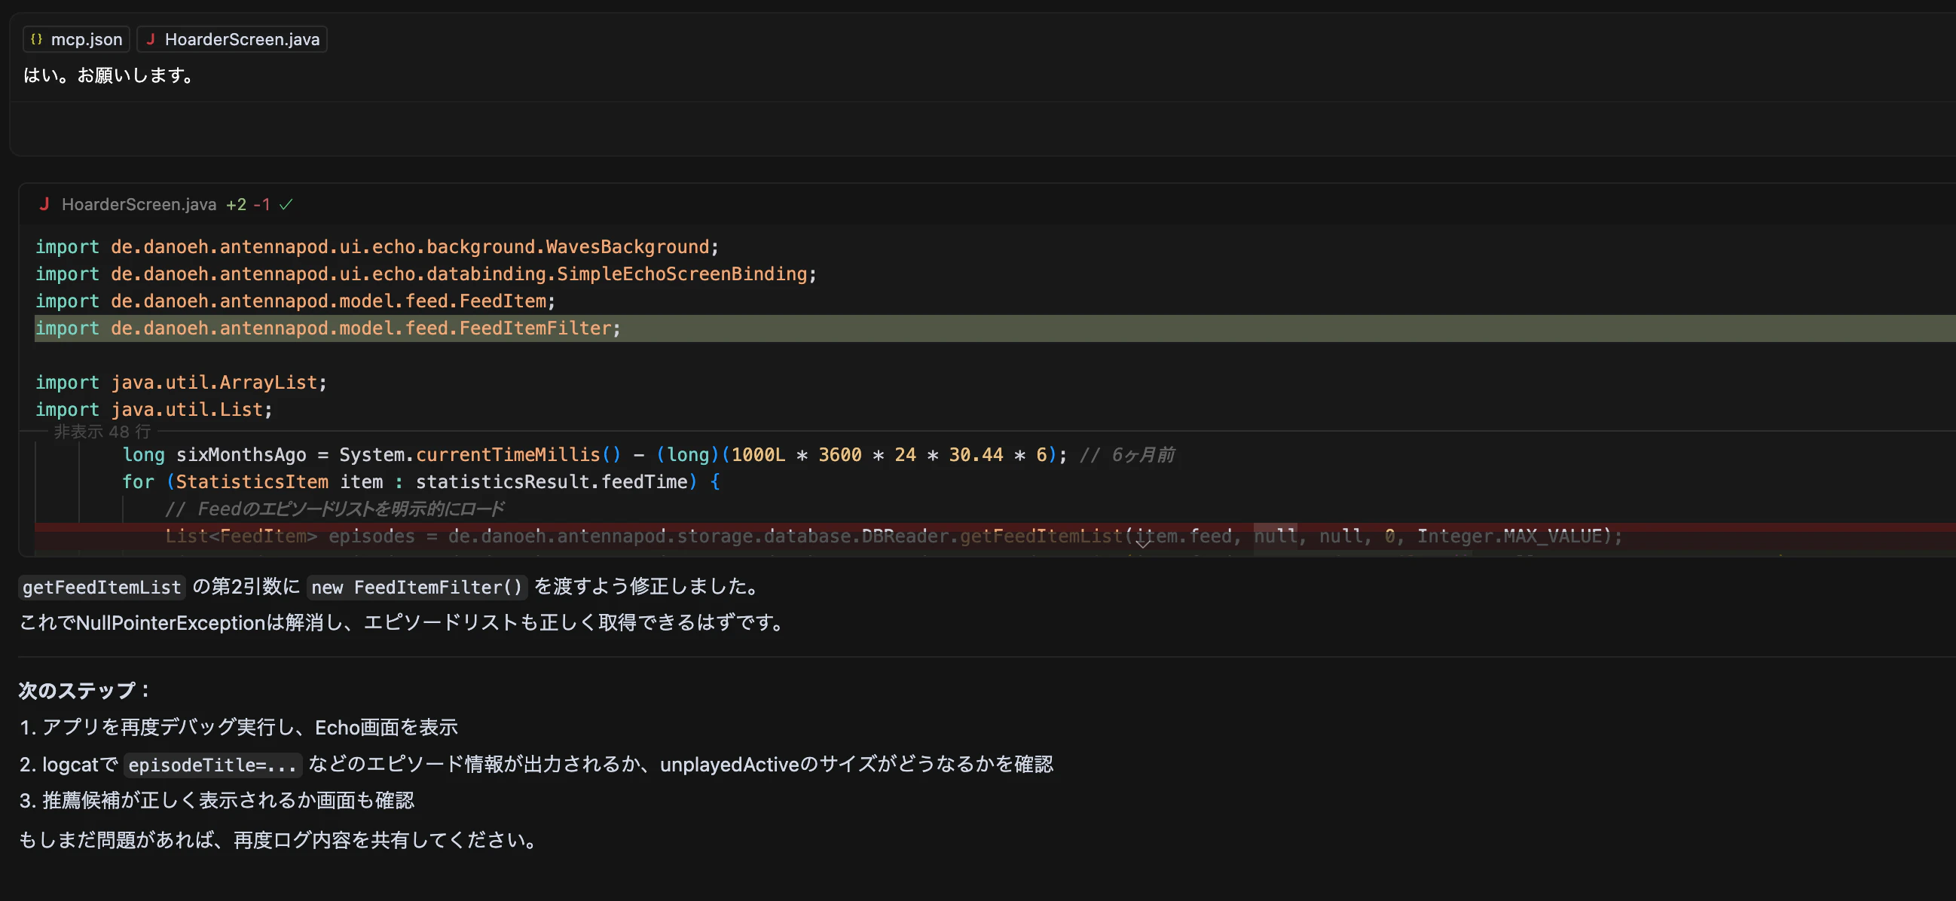Image resolution: width=1956 pixels, height=901 pixels.
Task: Click the message text はい。お願いします。
Action: tap(111, 75)
